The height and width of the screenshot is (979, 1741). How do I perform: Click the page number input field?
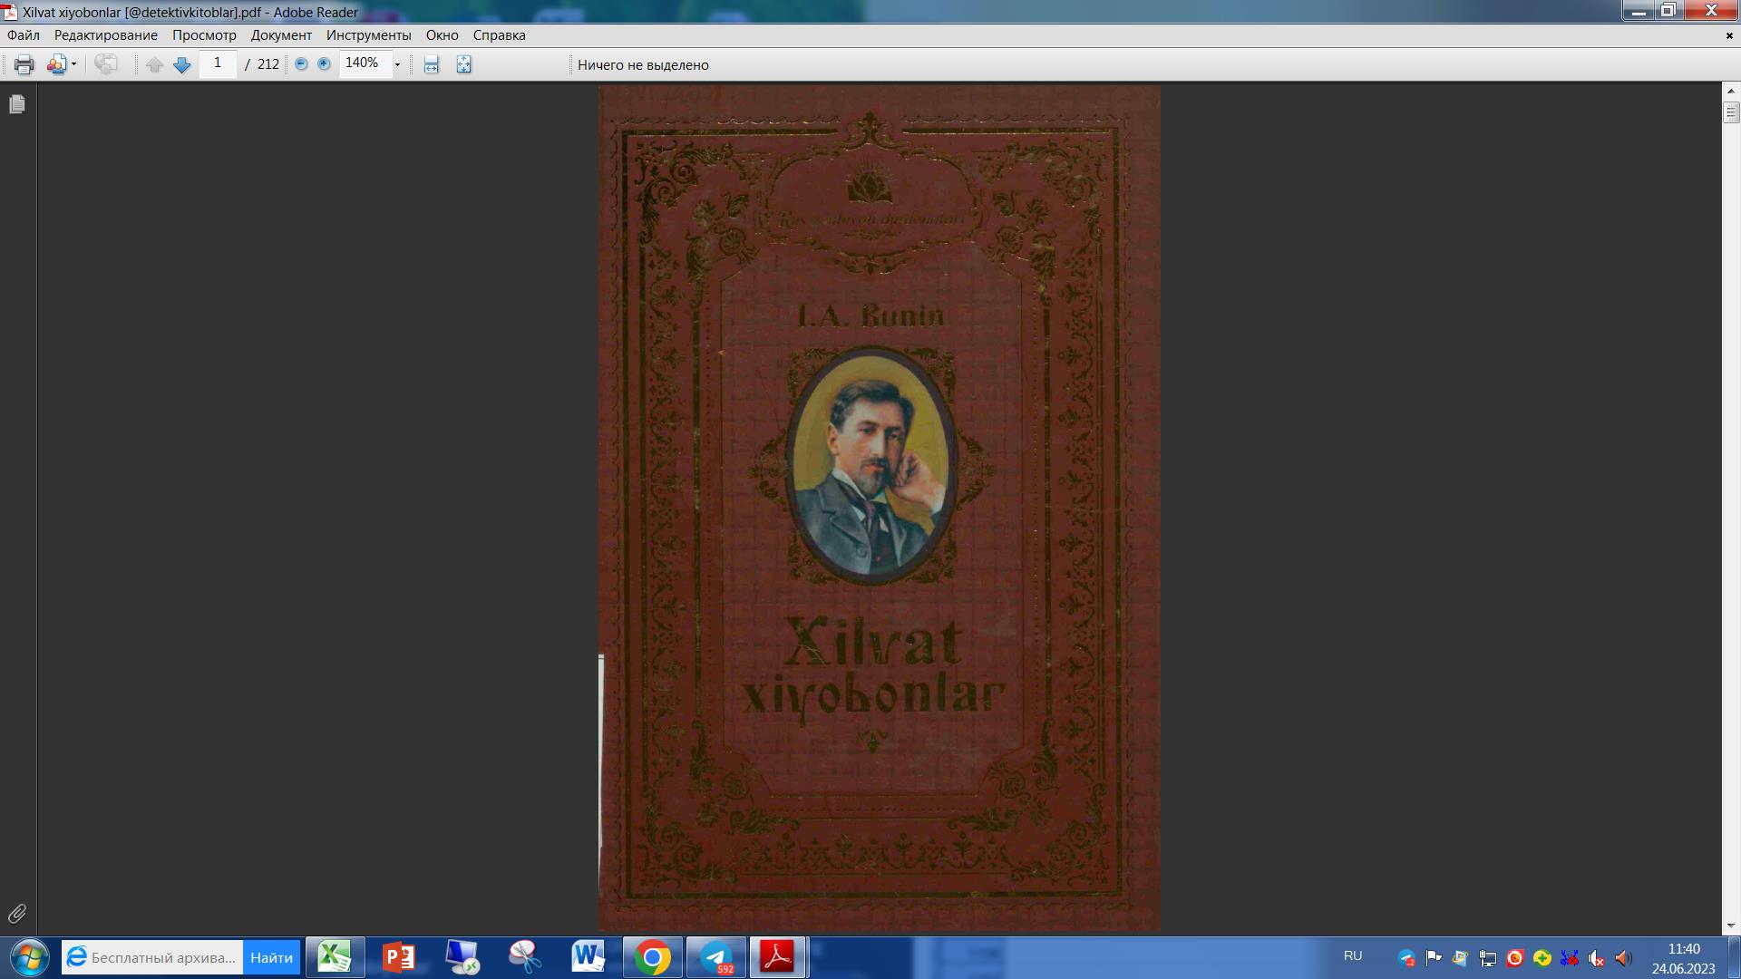[218, 63]
